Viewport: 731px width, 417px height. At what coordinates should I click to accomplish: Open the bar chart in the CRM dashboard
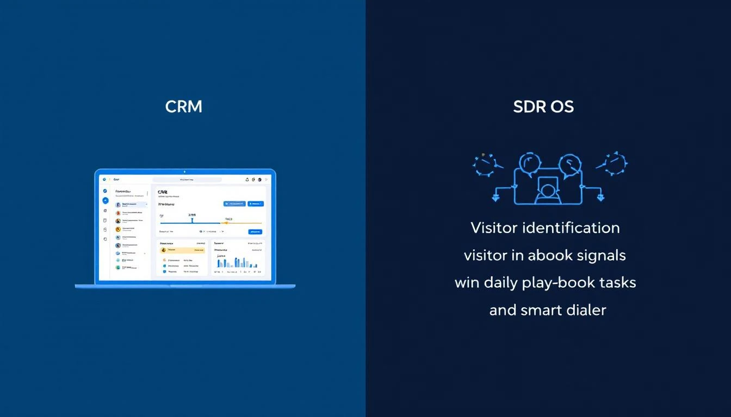tap(238, 262)
